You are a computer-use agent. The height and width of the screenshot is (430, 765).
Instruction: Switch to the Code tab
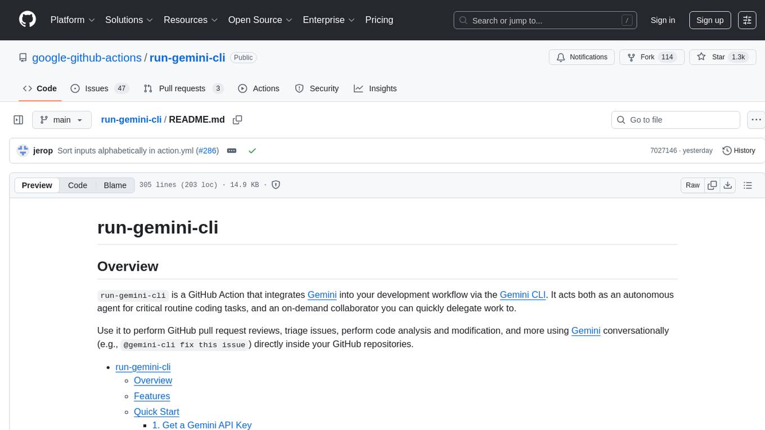[x=40, y=88]
